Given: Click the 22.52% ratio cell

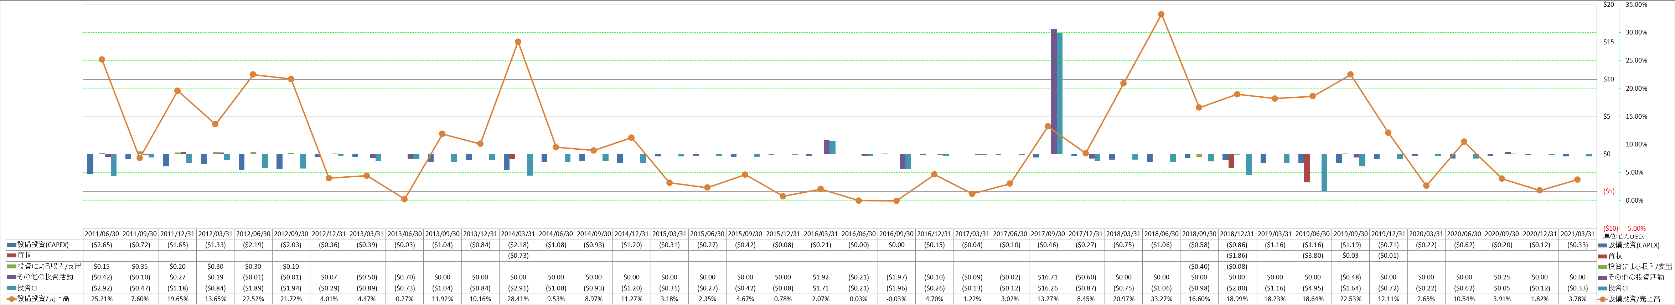Looking at the screenshot, I should click(x=254, y=299).
